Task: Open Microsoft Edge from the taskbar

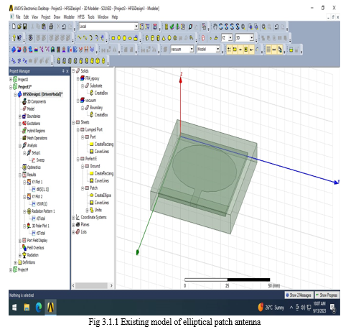Action: 39,308
